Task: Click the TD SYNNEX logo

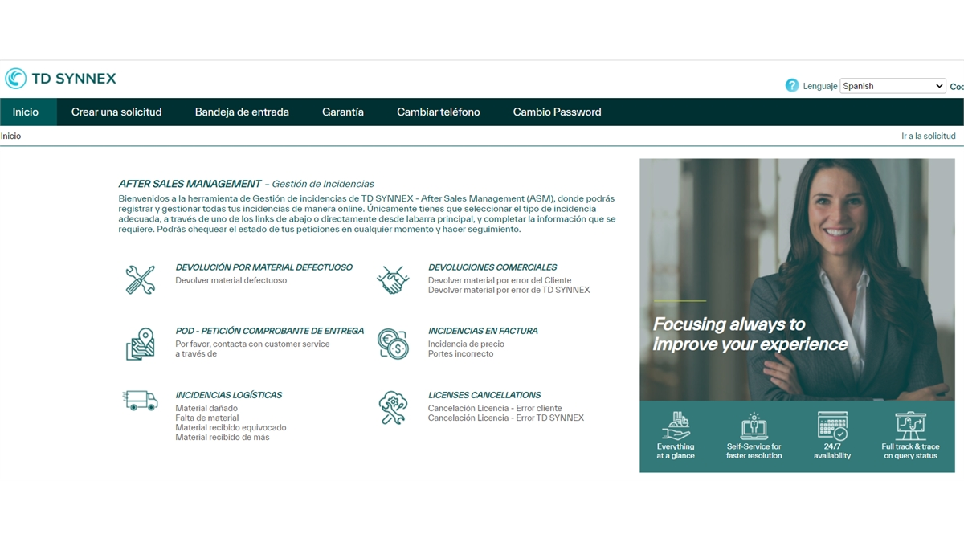Action: [60, 78]
